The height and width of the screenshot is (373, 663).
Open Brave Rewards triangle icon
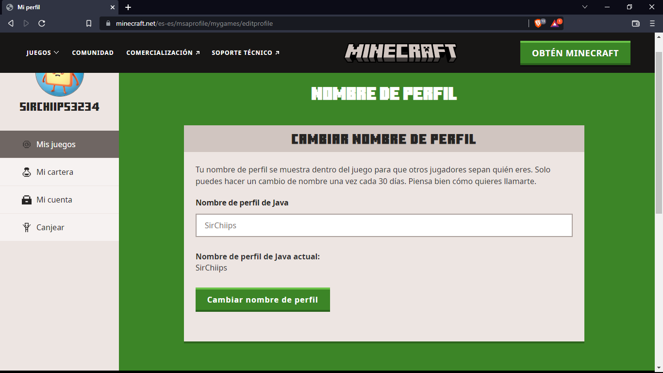pyautogui.click(x=555, y=23)
